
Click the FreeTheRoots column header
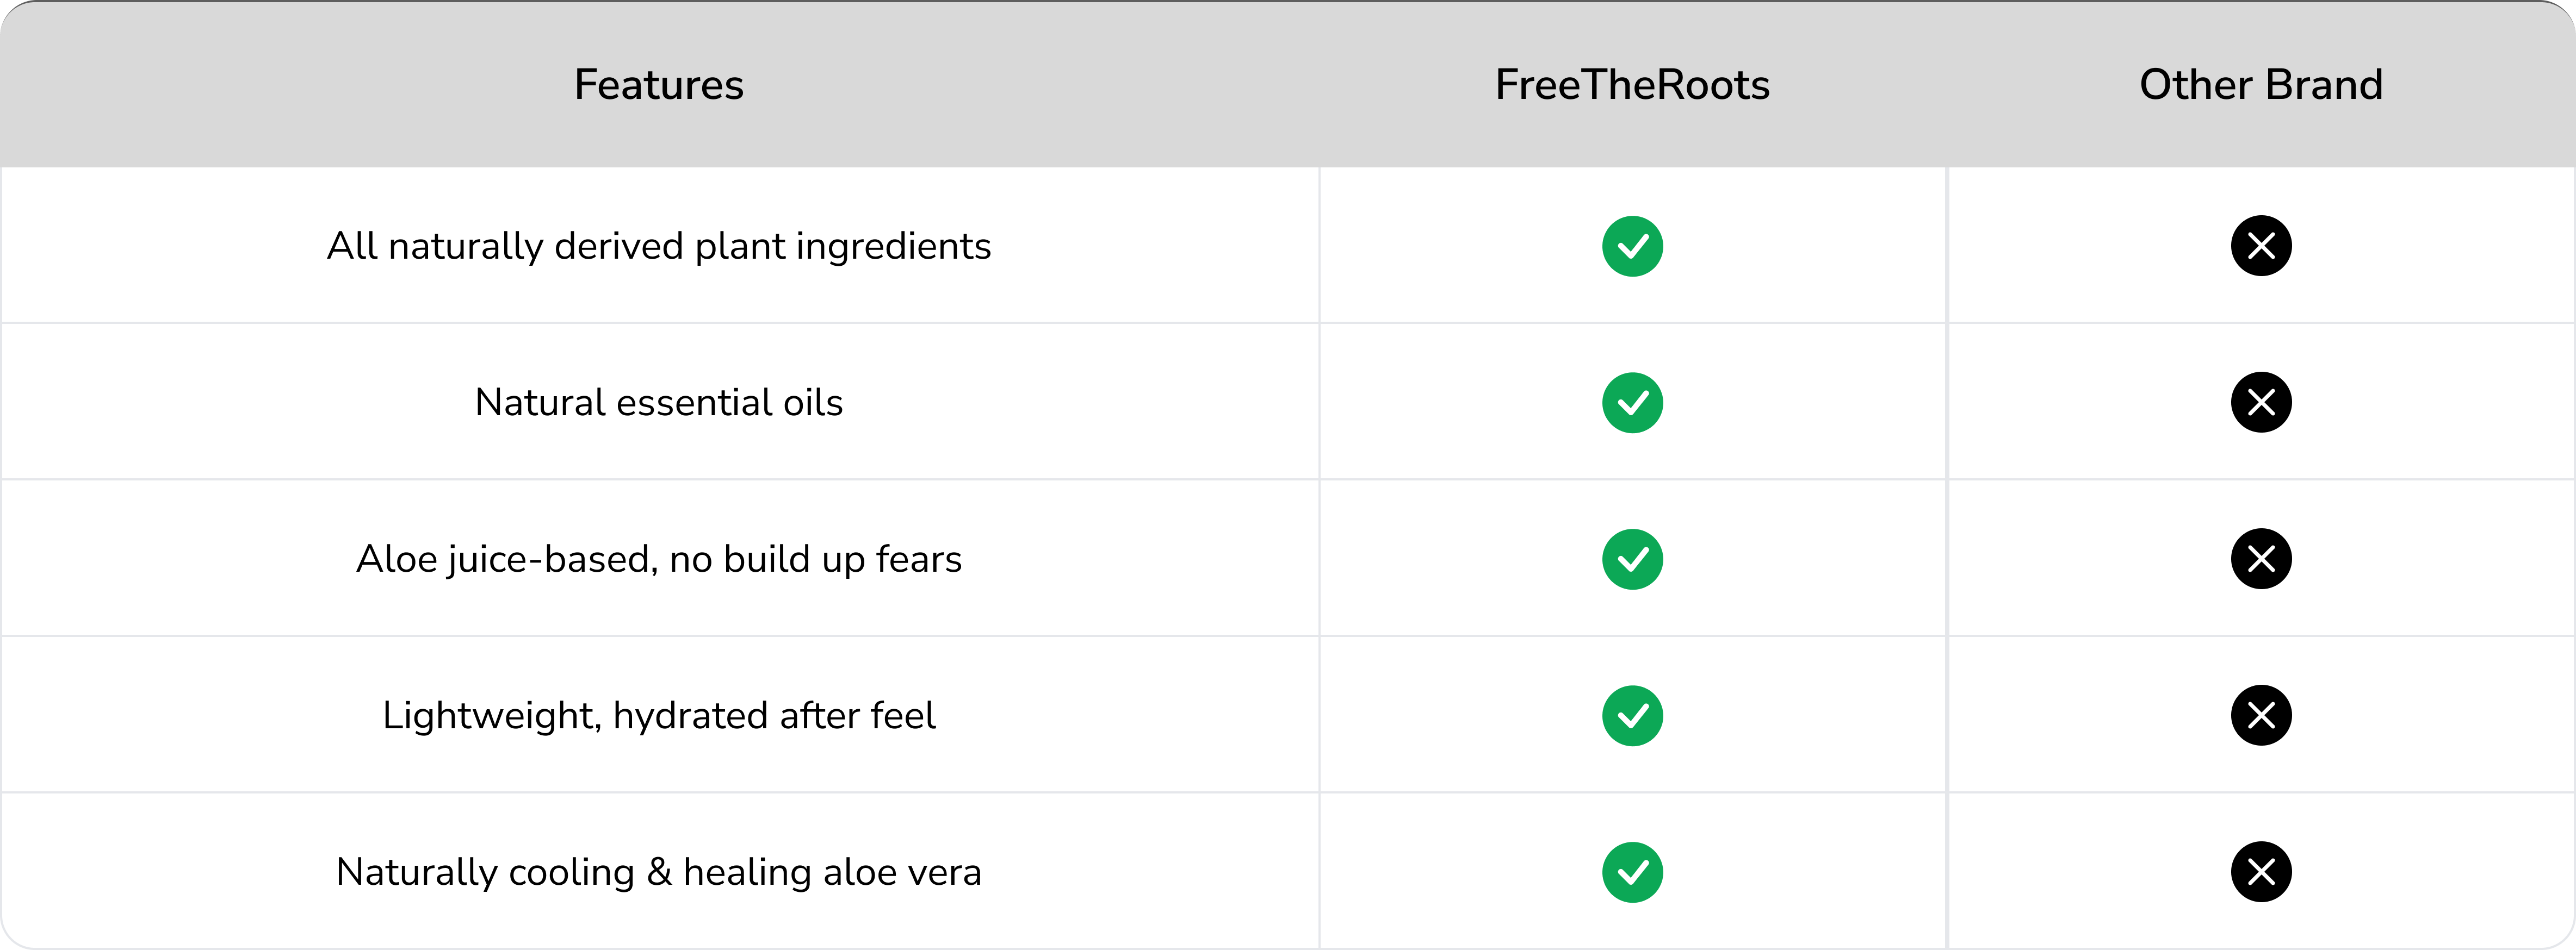[x=1632, y=85]
